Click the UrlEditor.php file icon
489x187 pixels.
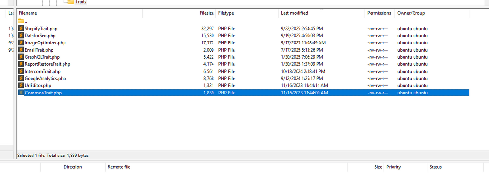point(21,86)
